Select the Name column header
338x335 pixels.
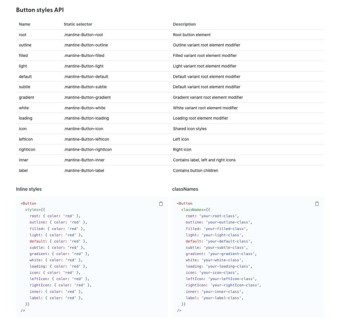24,24
